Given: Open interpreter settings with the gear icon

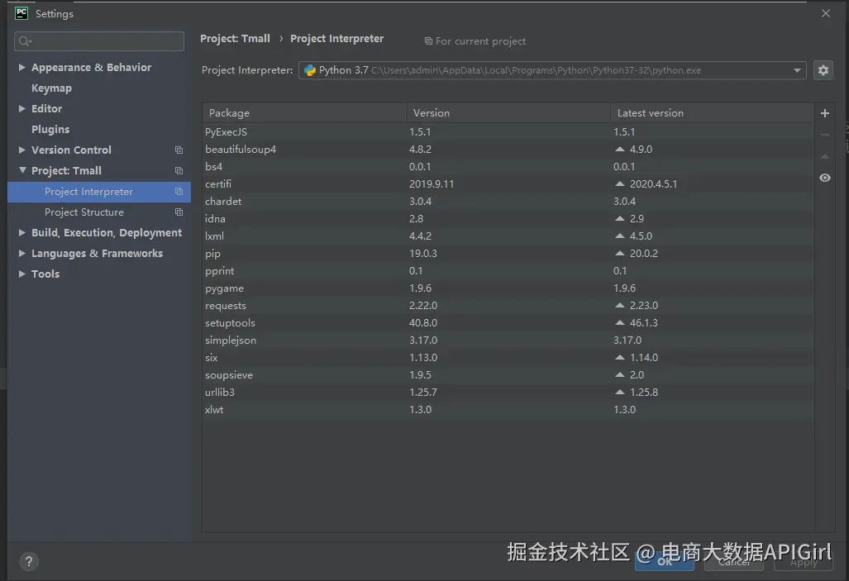Looking at the screenshot, I should (823, 70).
